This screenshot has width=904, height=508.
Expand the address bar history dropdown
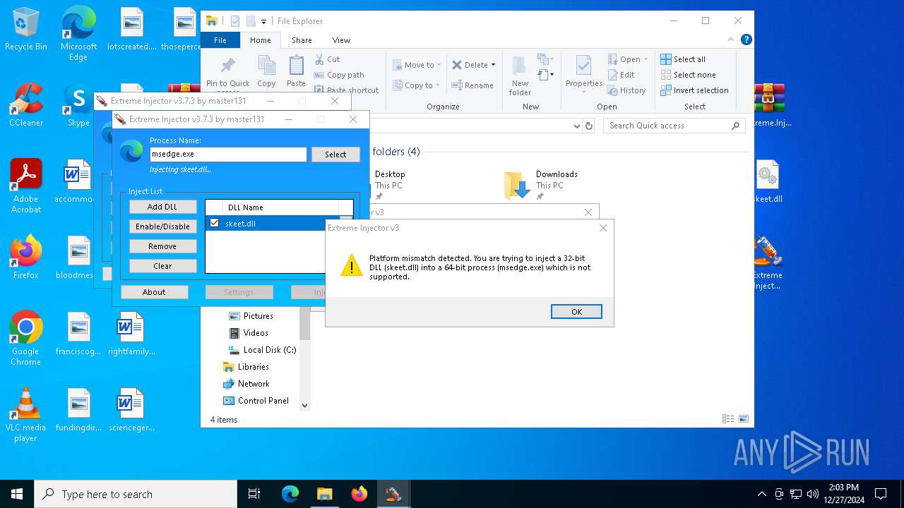[x=577, y=126]
